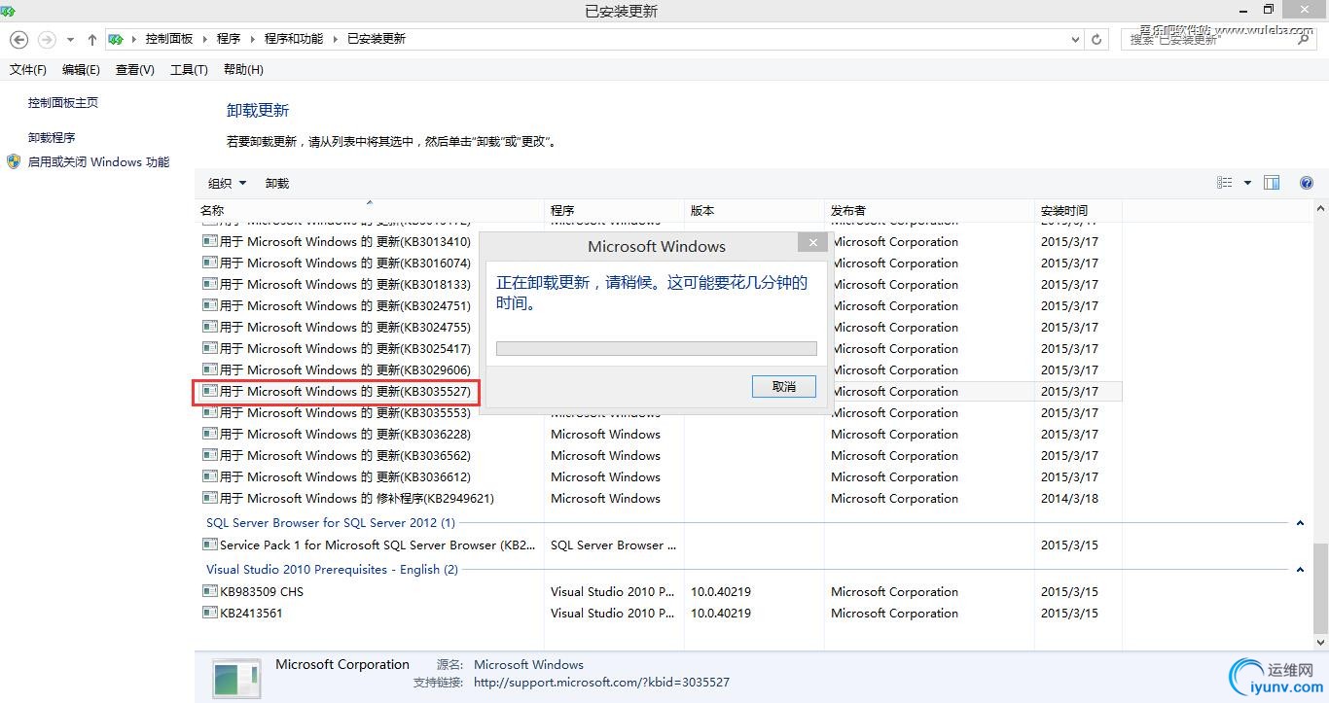This screenshot has height=703, width=1329.
Task: Click the 卸载 toolbar button
Action: click(277, 184)
